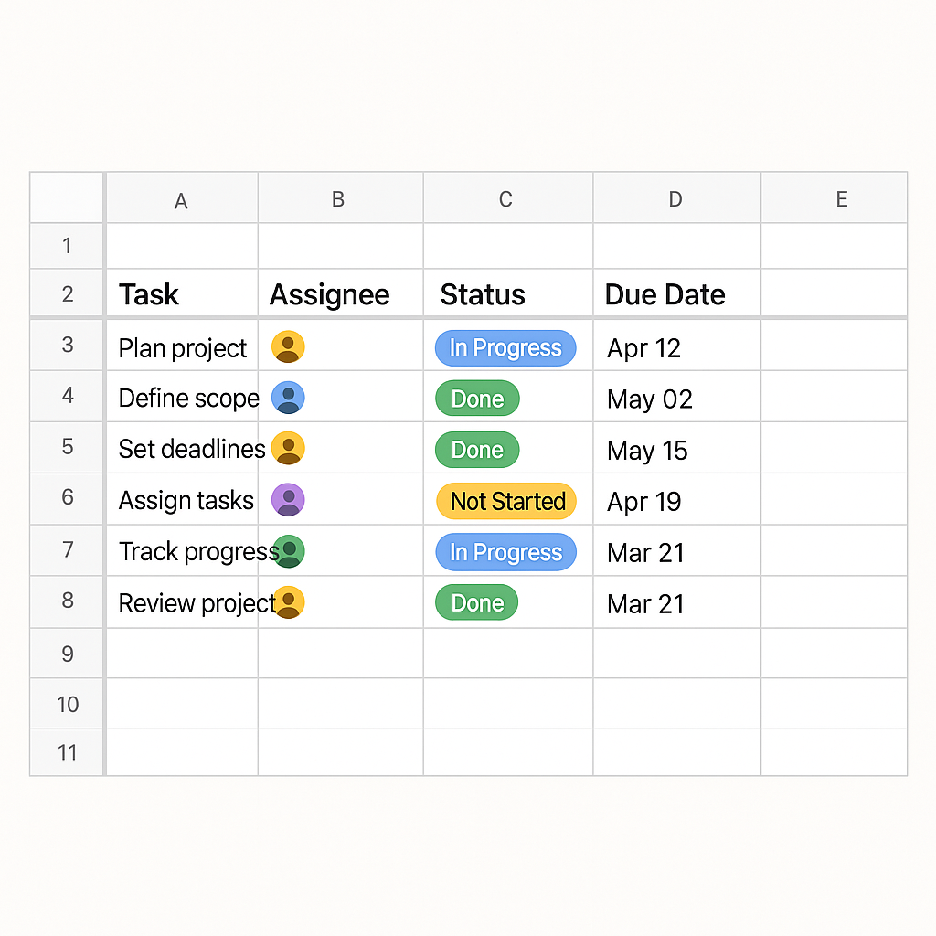The width and height of the screenshot is (936, 936).
Task: Select row 9 header
Action: tap(67, 653)
